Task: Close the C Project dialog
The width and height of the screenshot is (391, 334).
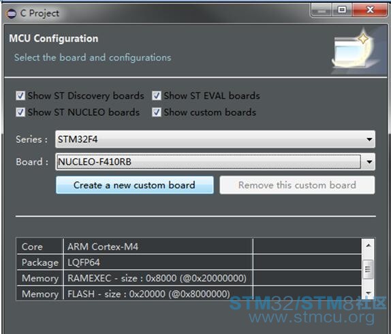Action: point(370,10)
